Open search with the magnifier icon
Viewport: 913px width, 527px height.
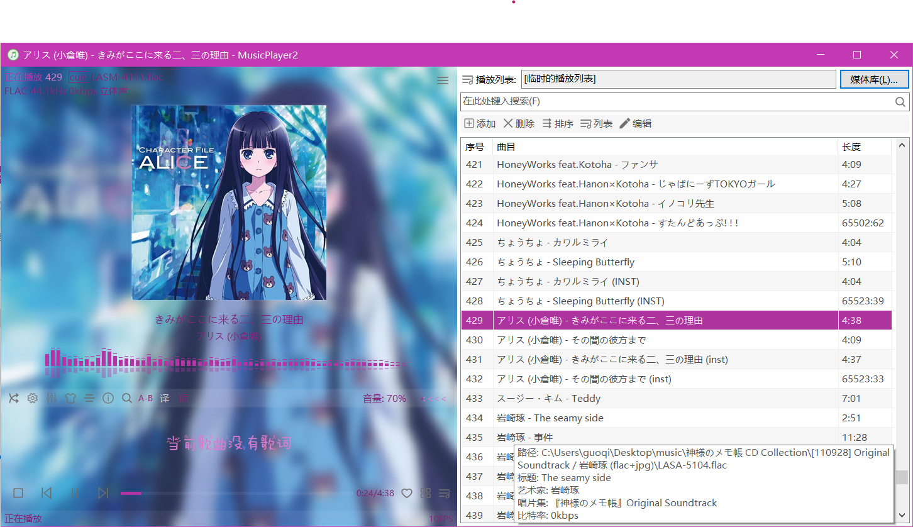coord(127,398)
